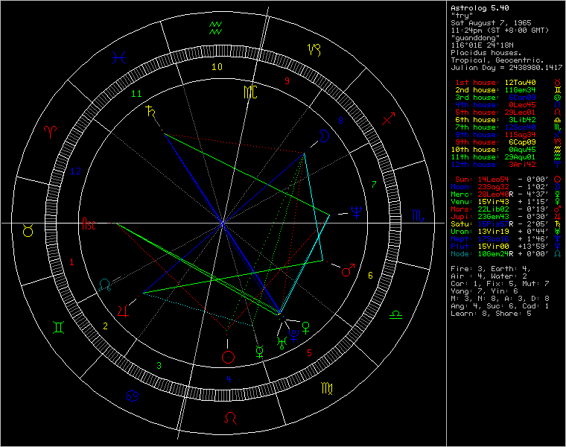Click the 'Fire: 3, Earth: 4,' summary line
The height and width of the screenshot is (447, 566).
click(491, 269)
